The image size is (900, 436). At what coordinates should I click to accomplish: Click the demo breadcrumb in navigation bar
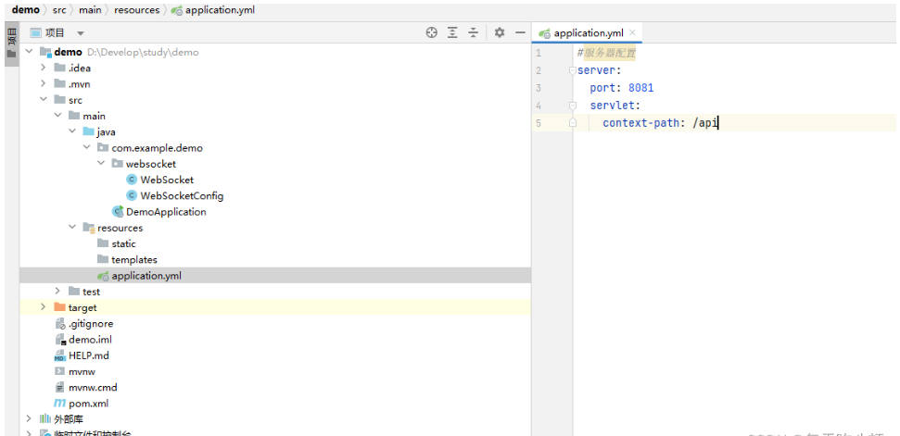[x=25, y=10]
